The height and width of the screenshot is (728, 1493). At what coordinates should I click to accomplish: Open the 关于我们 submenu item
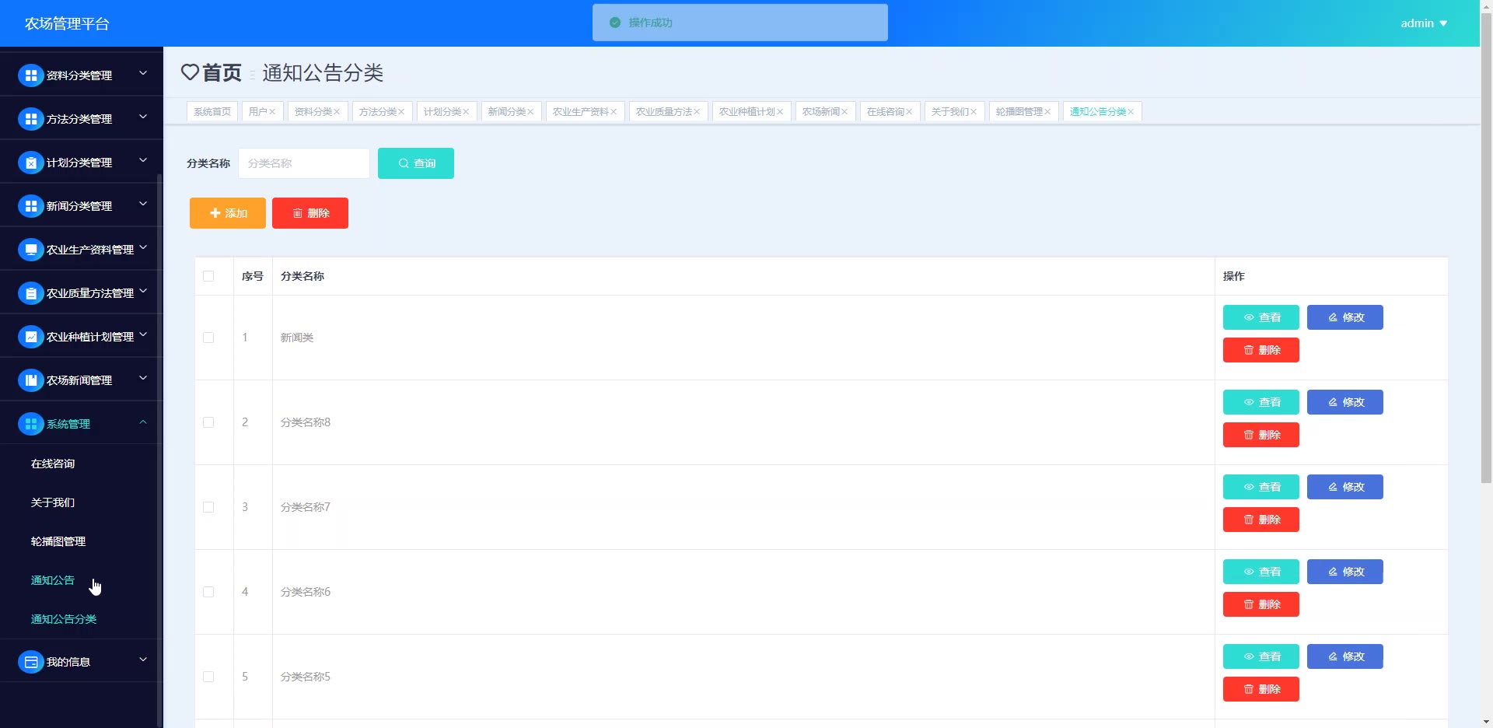pos(53,502)
